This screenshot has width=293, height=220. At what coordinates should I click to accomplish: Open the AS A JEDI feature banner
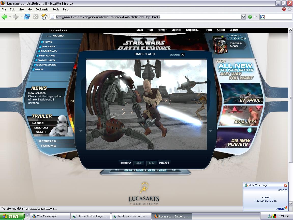click(241, 116)
